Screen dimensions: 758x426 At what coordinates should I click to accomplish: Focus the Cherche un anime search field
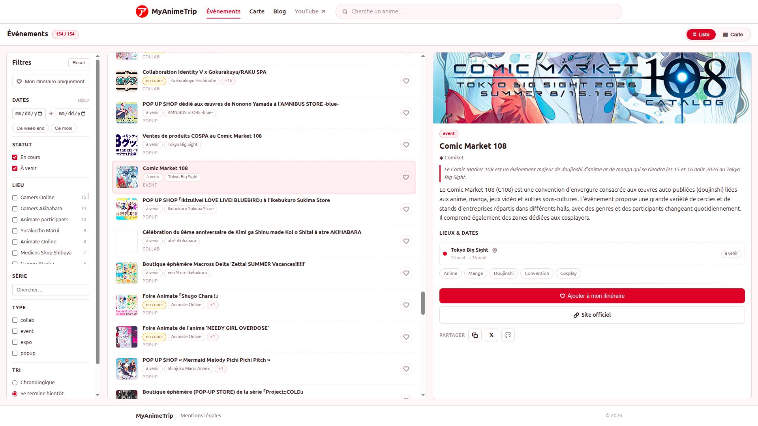(478, 12)
